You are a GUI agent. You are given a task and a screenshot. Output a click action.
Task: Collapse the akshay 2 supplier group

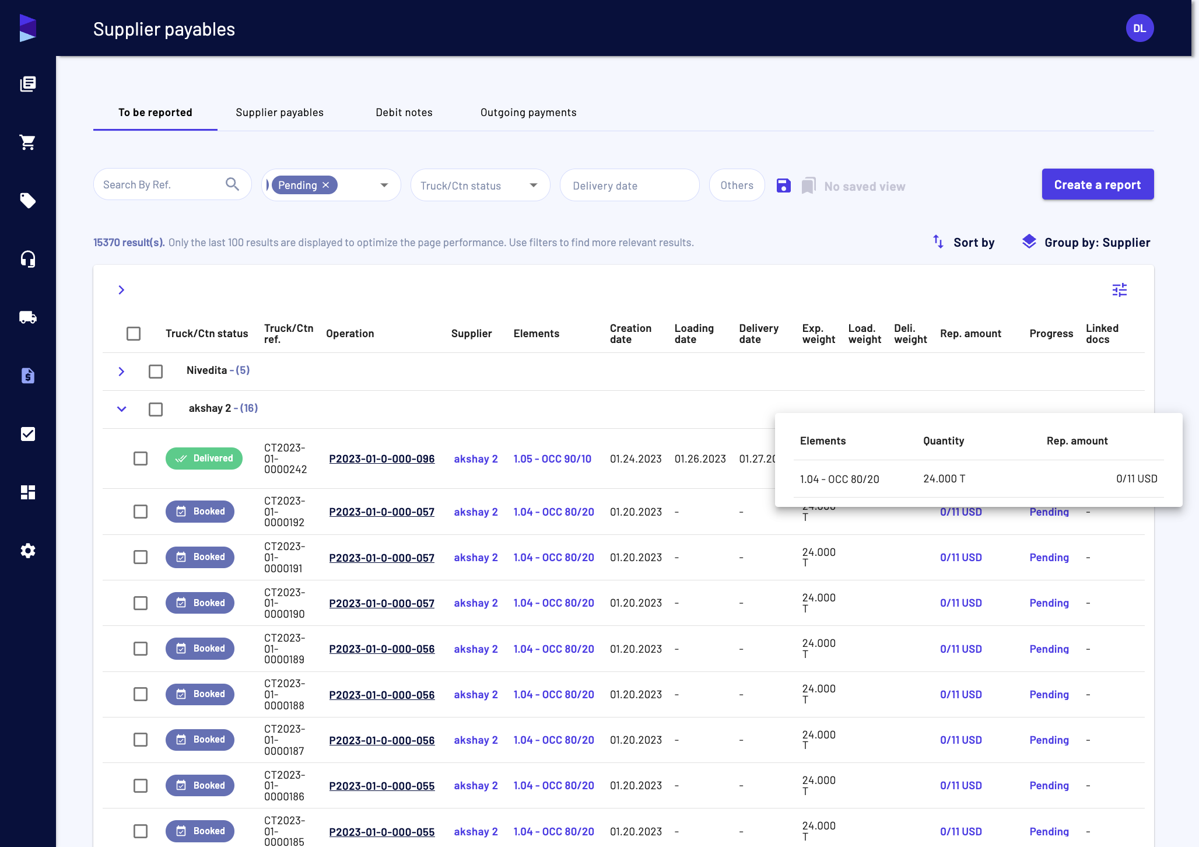tap(121, 409)
